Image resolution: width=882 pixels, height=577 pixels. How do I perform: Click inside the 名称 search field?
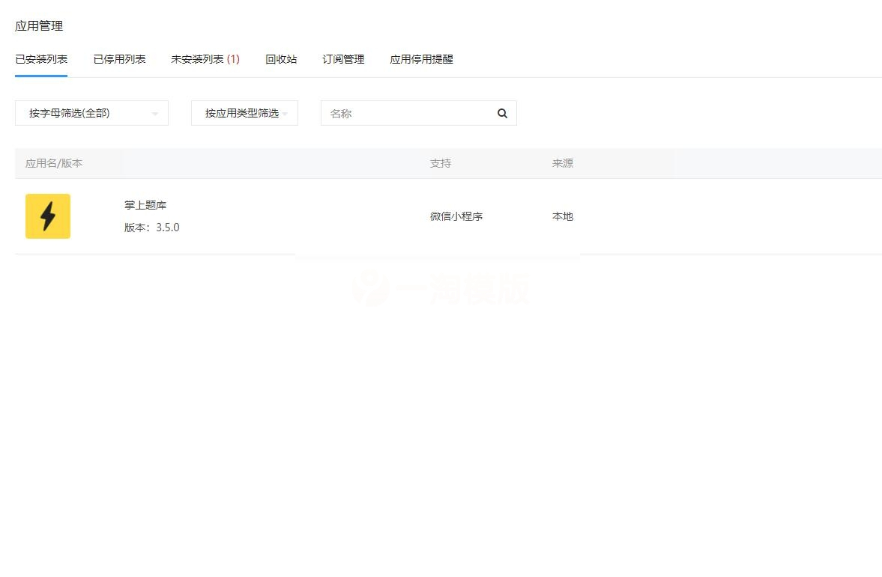(405, 113)
